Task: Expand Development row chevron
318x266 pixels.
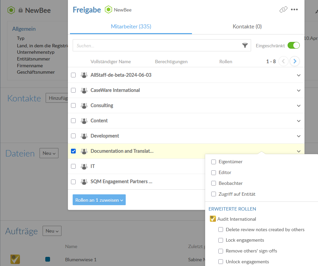Action: pos(298,136)
